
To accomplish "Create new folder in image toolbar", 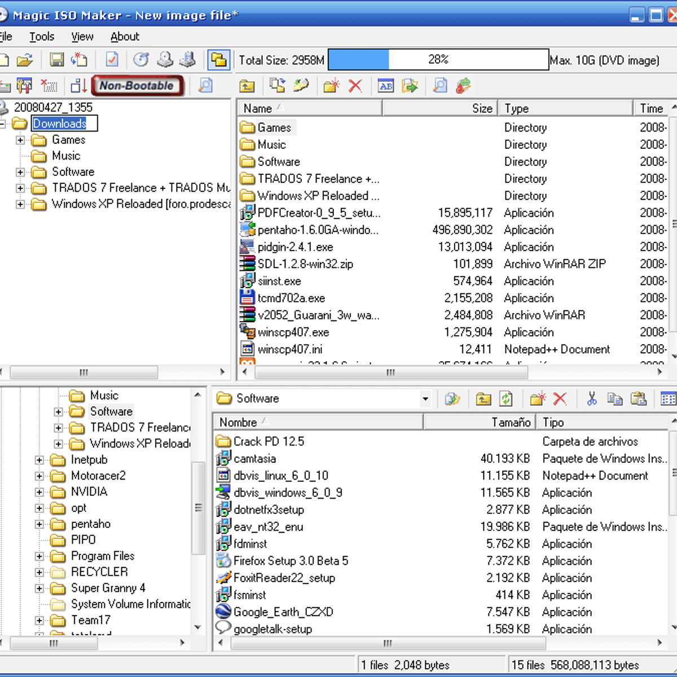I will tap(332, 86).
